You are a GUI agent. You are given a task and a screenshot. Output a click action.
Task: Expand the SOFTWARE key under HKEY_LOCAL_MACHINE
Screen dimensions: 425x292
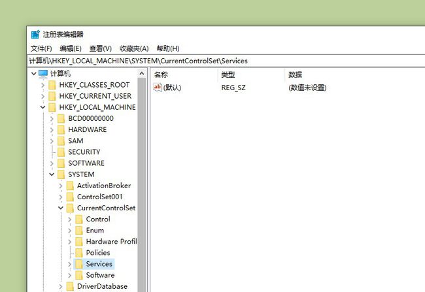pyautogui.click(x=52, y=163)
